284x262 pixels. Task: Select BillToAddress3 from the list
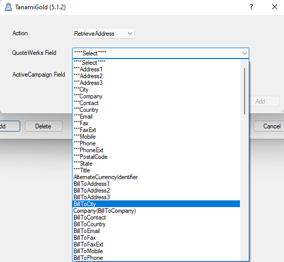(156, 197)
